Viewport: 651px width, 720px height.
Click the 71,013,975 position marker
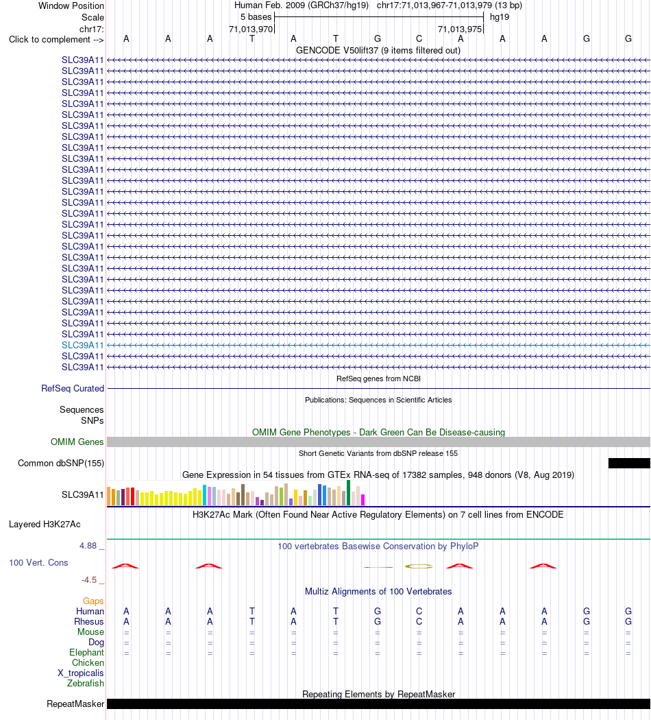pos(460,29)
